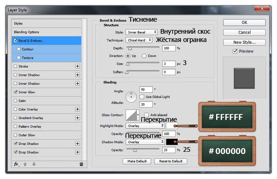Click the shadow opacity slider handle
The height and width of the screenshot is (179, 277).
135,150
